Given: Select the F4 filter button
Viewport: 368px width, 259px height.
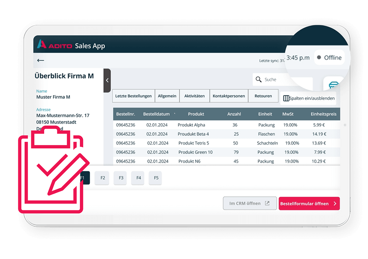Looking at the screenshot, I should (139, 178).
